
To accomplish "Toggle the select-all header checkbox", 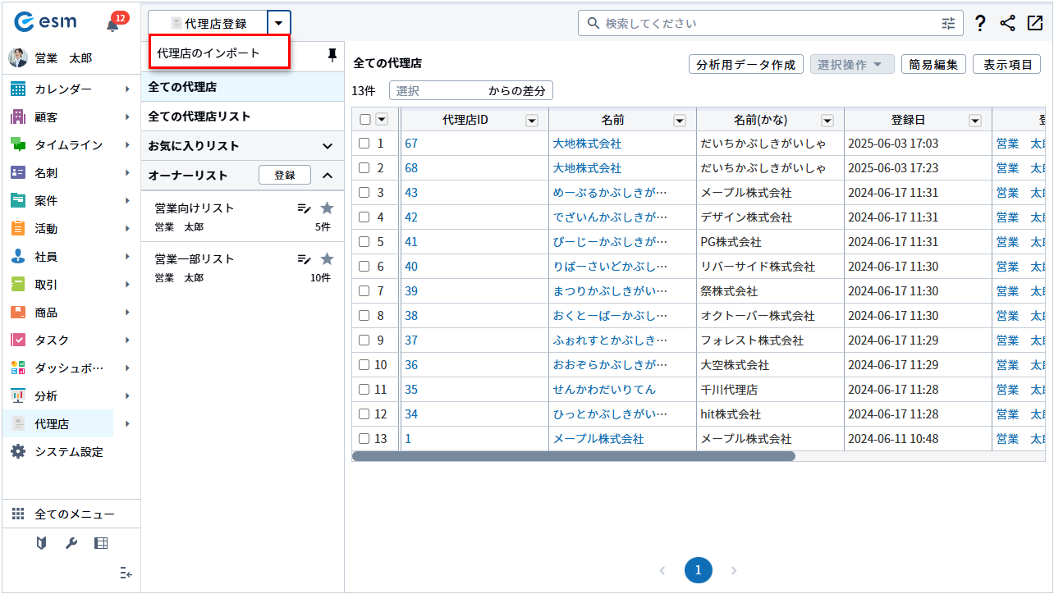I will (365, 120).
